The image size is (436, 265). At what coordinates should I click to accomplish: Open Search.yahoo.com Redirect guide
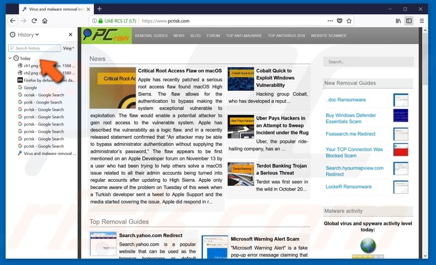[x=151, y=235]
